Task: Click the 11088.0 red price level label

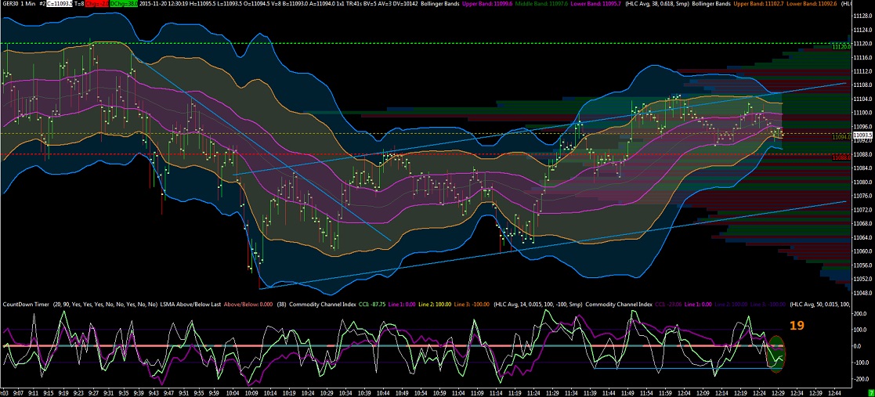Action: pyautogui.click(x=841, y=158)
